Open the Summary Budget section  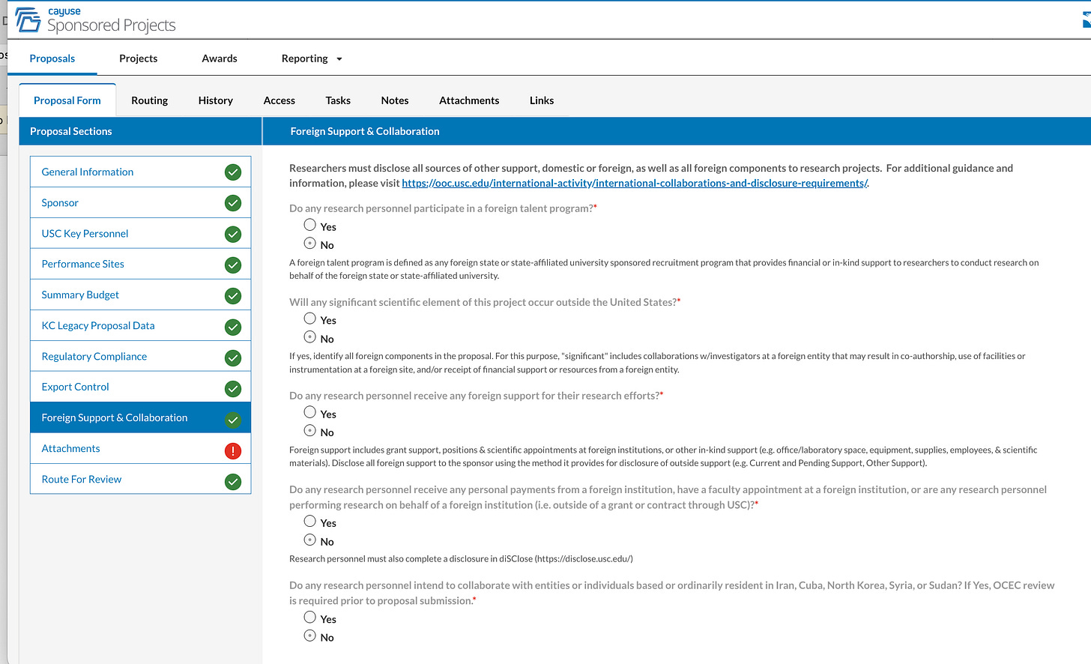tap(140, 295)
